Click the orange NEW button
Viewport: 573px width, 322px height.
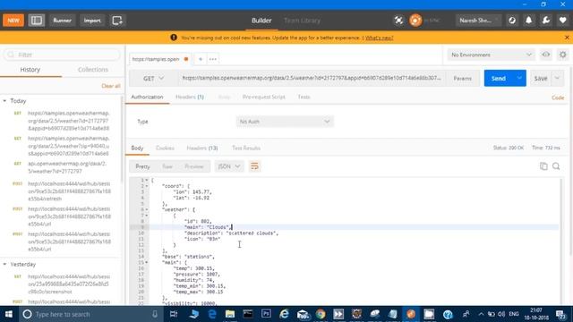13,21
